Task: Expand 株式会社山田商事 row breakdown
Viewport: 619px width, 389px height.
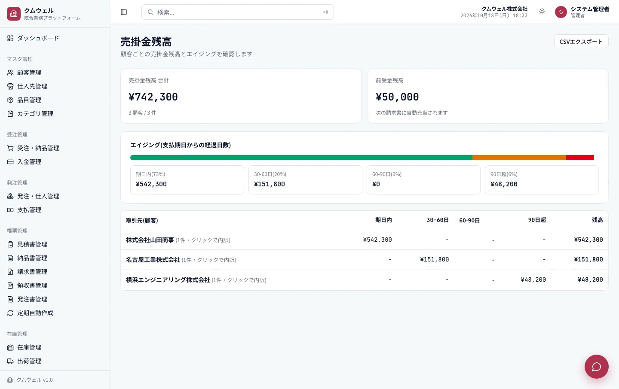Action: click(x=365, y=240)
